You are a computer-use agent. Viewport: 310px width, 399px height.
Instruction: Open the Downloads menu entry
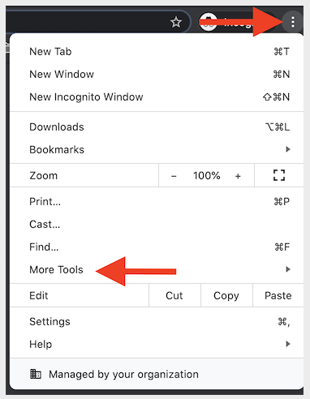[157, 127]
